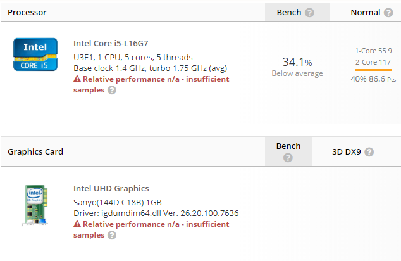Click warning triangle in the graphics card row

77,224
